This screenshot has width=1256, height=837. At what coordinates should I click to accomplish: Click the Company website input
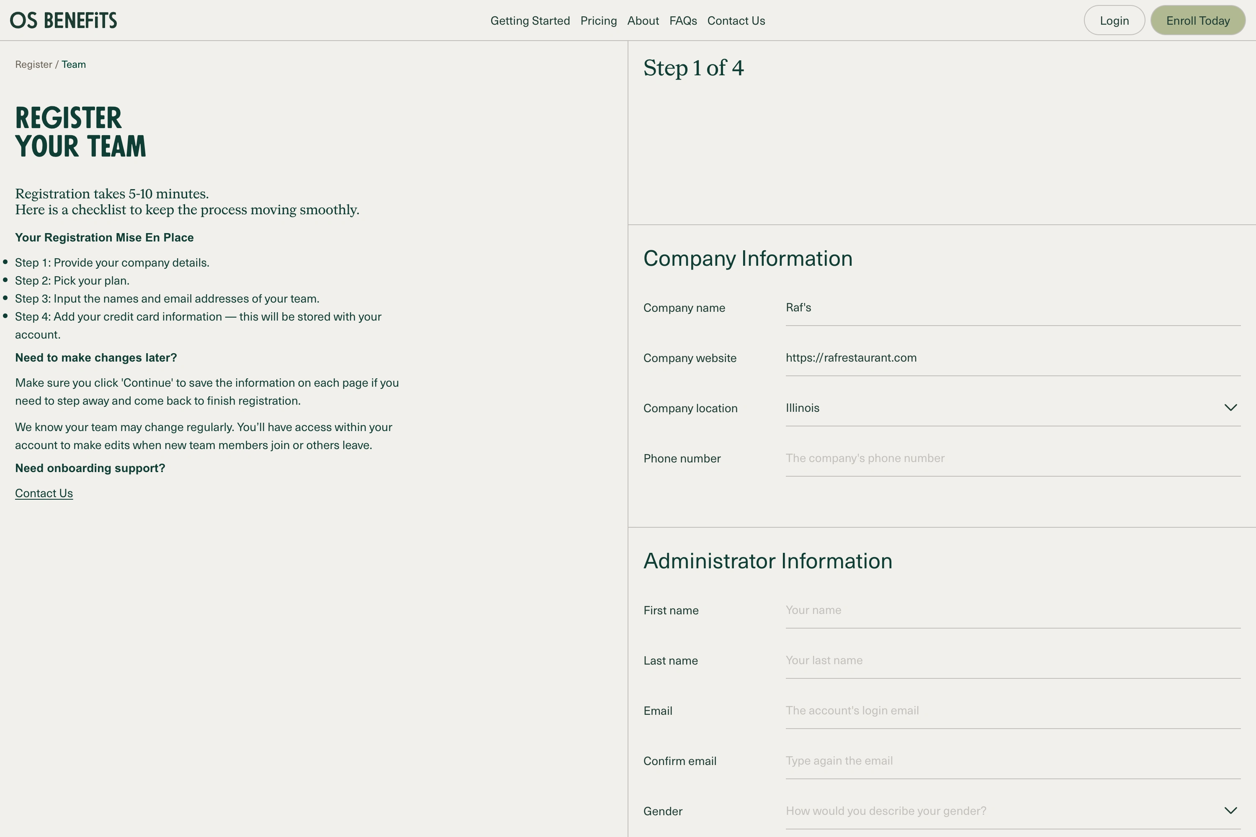click(1012, 358)
